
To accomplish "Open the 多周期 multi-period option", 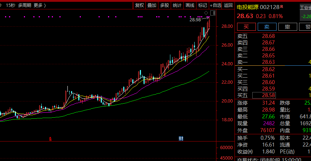I will point(24,5).
